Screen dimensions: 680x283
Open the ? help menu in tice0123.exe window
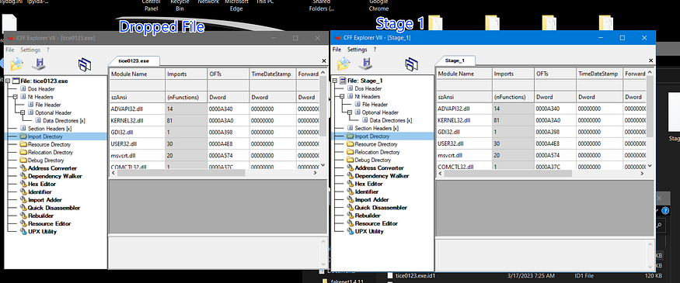pyautogui.click(x=48, y=50)
